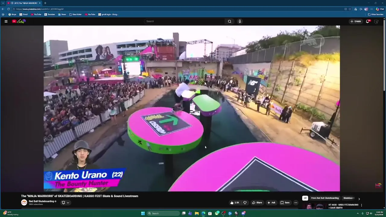386x217 pixels.
Task: Open Other favorites folder
Action: click(375, 14)
